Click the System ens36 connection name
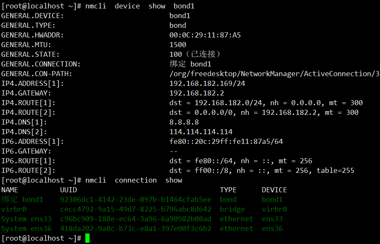 26,229
